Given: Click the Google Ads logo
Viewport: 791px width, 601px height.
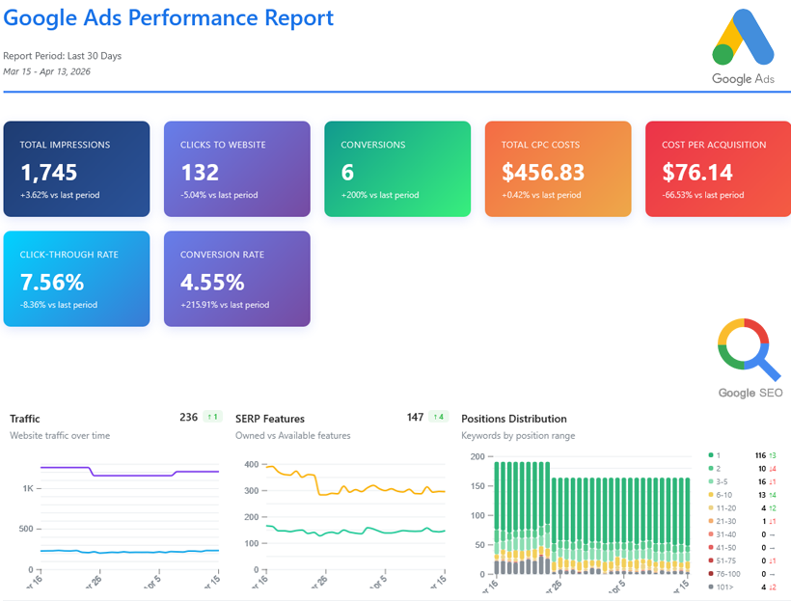Looking at the screenshot, I should [743, 46].
